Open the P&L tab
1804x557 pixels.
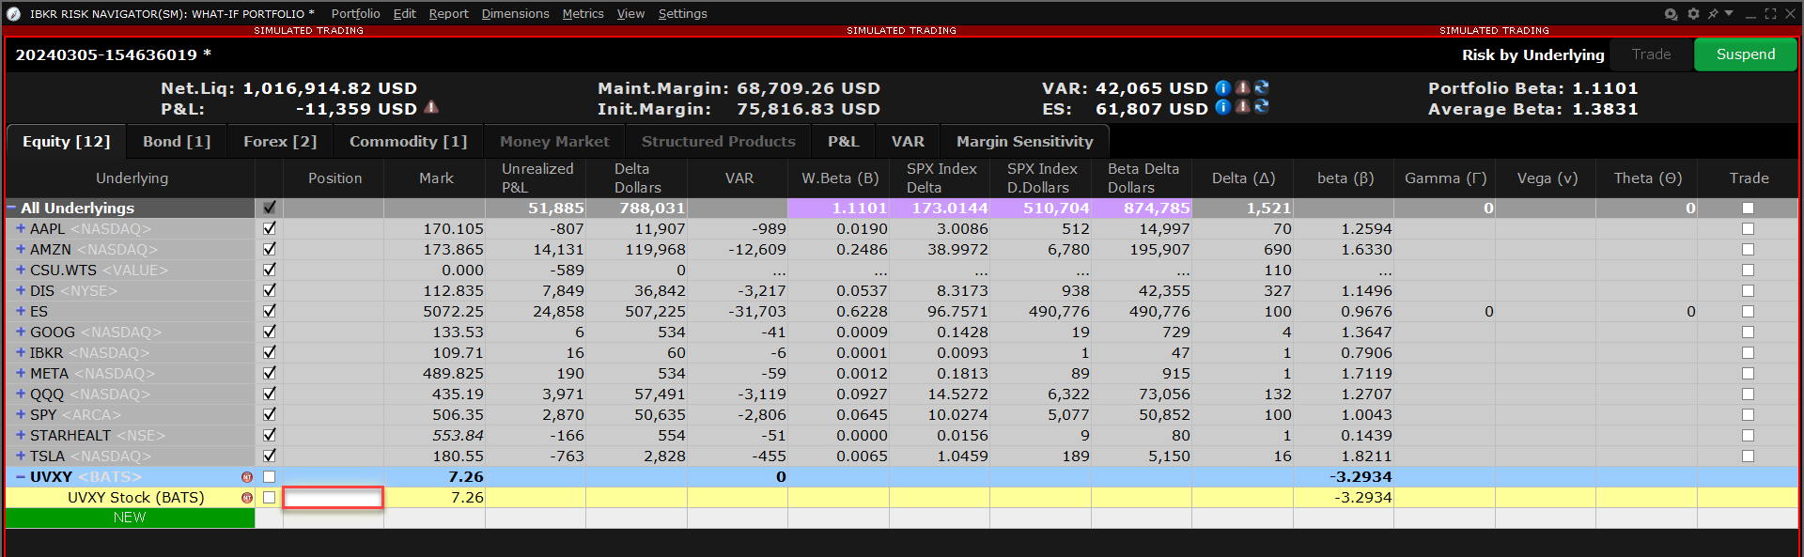point(843,142)
